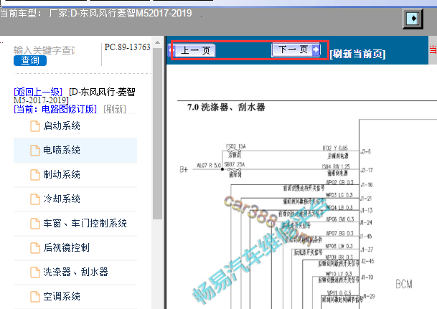Open 启动系统 in the tree list
Image resolution: width=437 pixels, height=309 pixels.
(x=75, y=126)
